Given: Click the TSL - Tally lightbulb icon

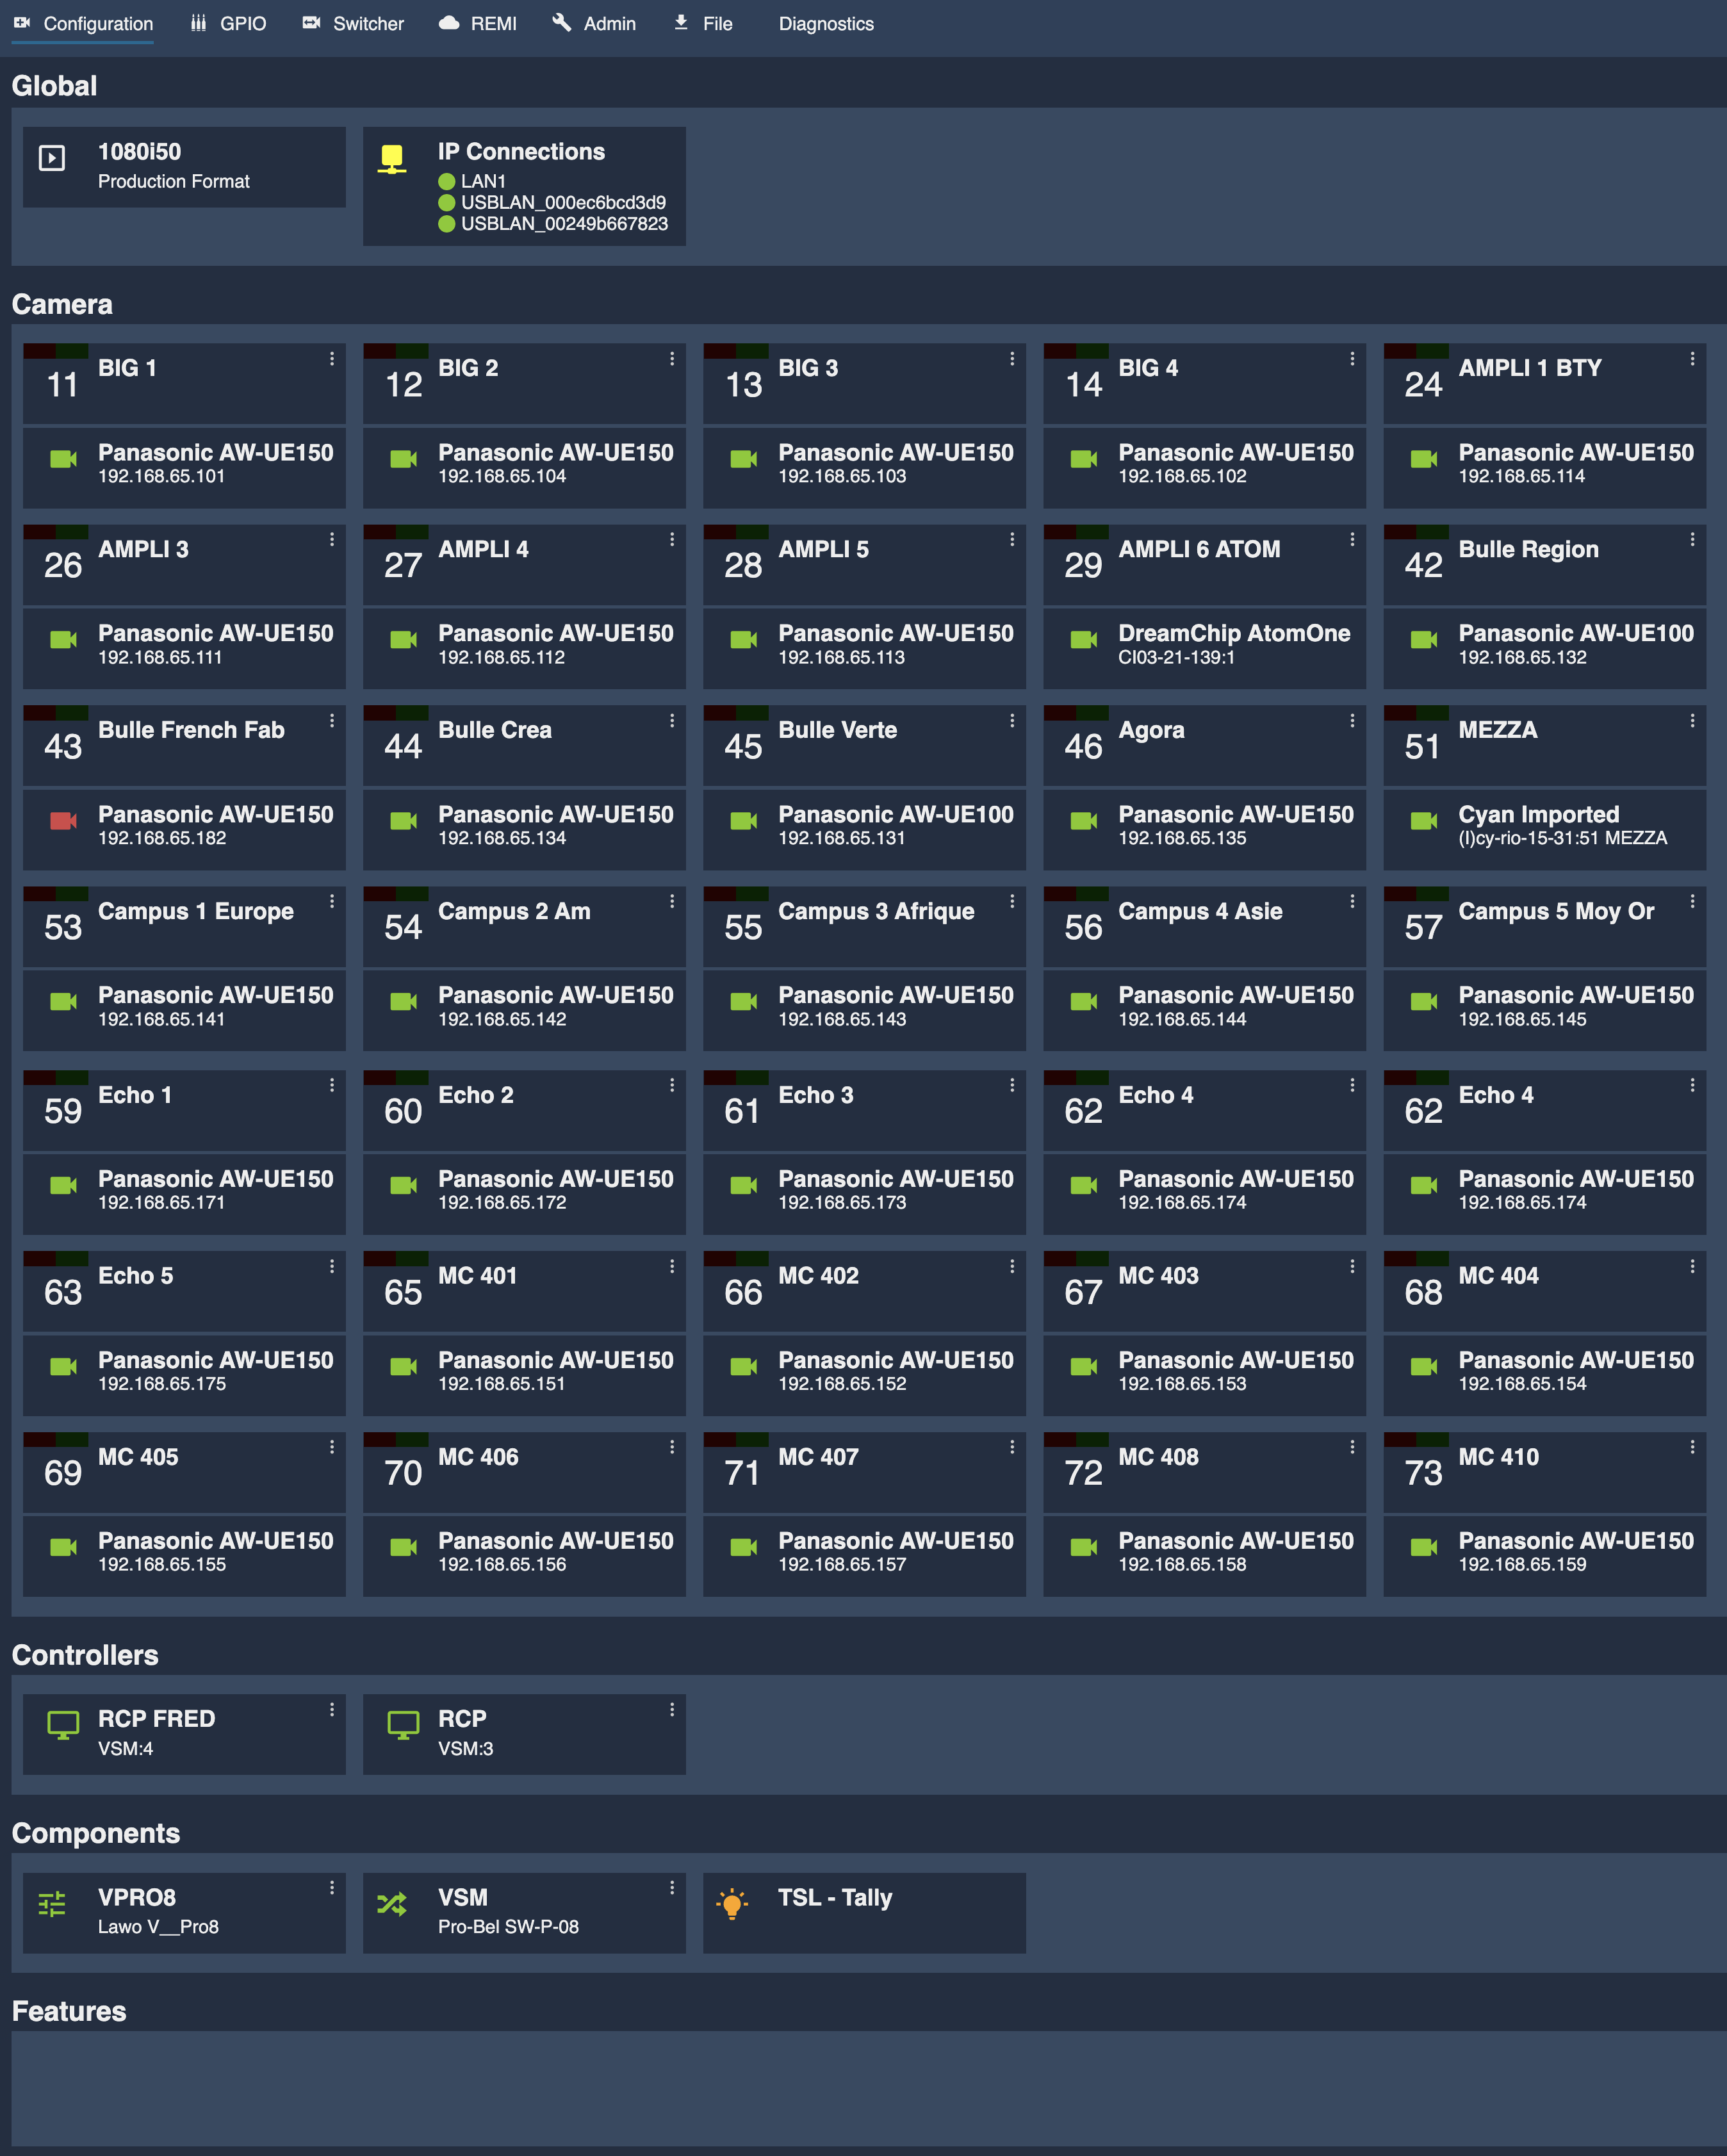Looking at the screenshot, I should click(x=732, y=1904).
